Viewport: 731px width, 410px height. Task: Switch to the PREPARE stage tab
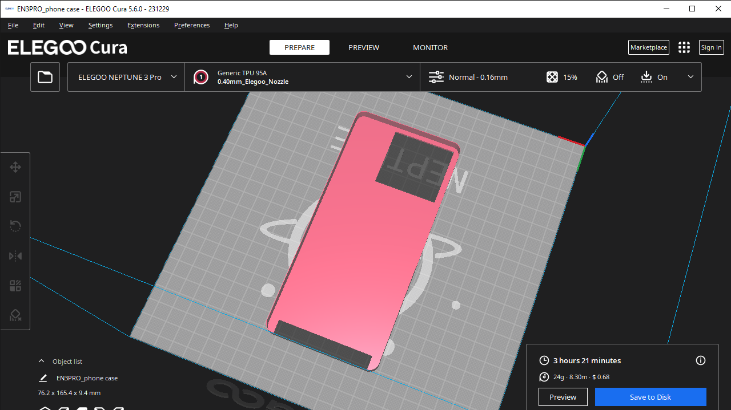300,47
